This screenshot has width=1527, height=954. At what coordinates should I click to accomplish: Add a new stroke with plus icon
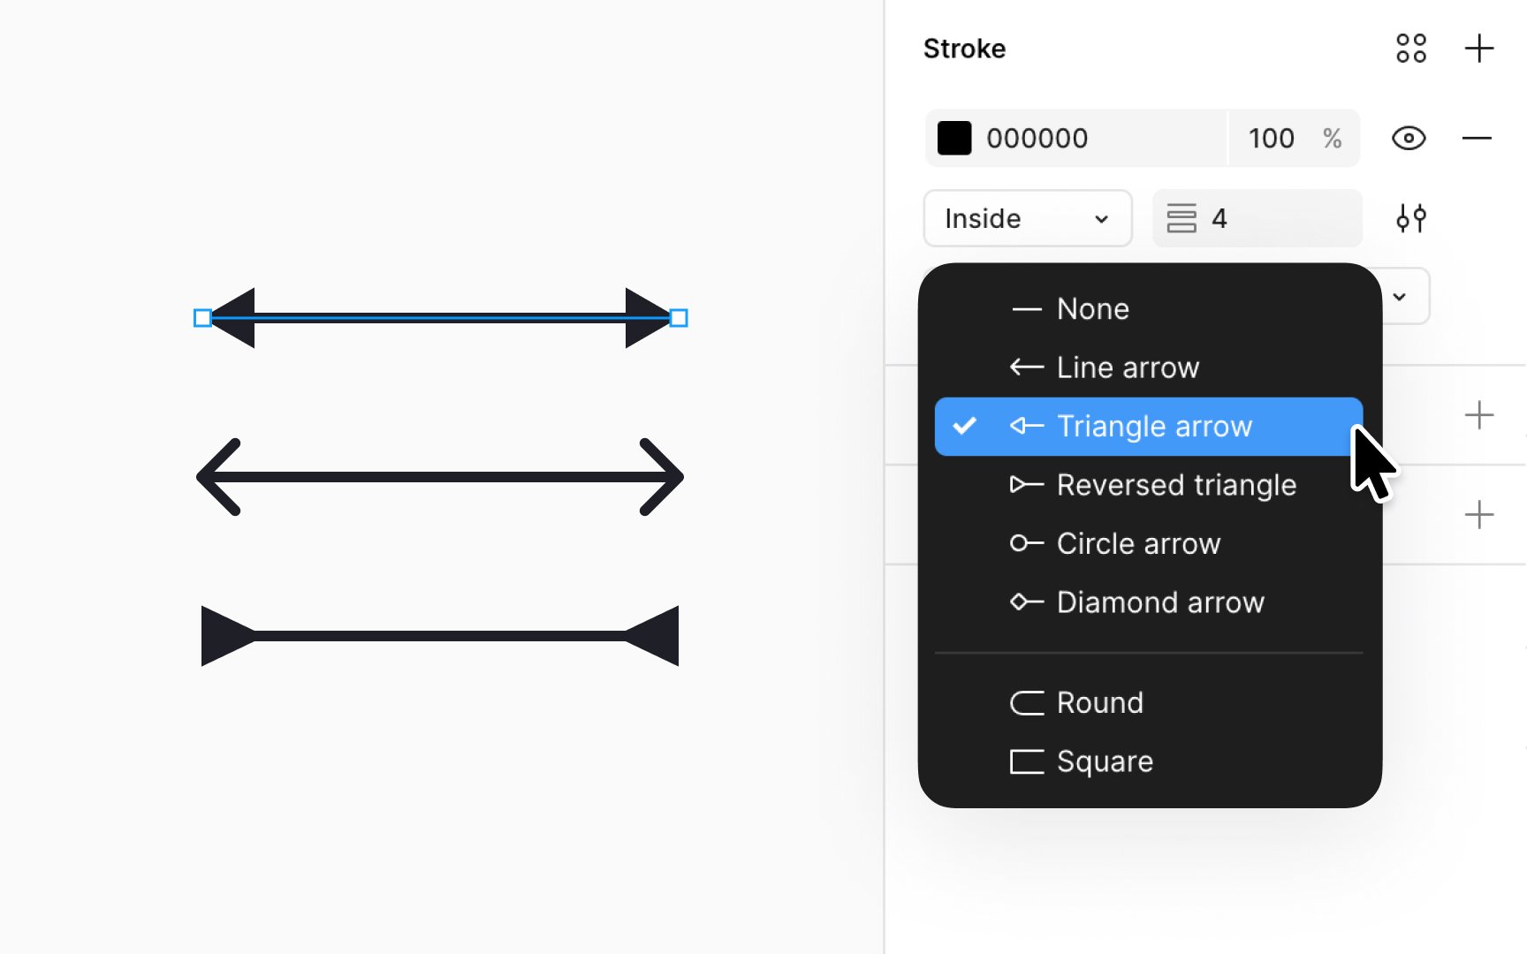click(x=1479, y=49)
